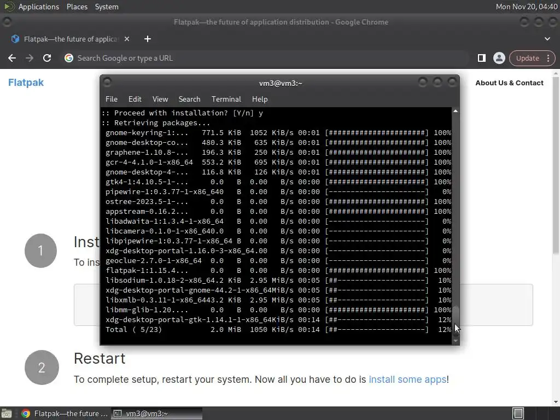
Task: Switch to Chrome taskbar entry
Action: click(65, 413)
